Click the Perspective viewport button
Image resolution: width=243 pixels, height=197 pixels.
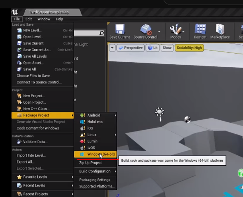coord(131,48)
